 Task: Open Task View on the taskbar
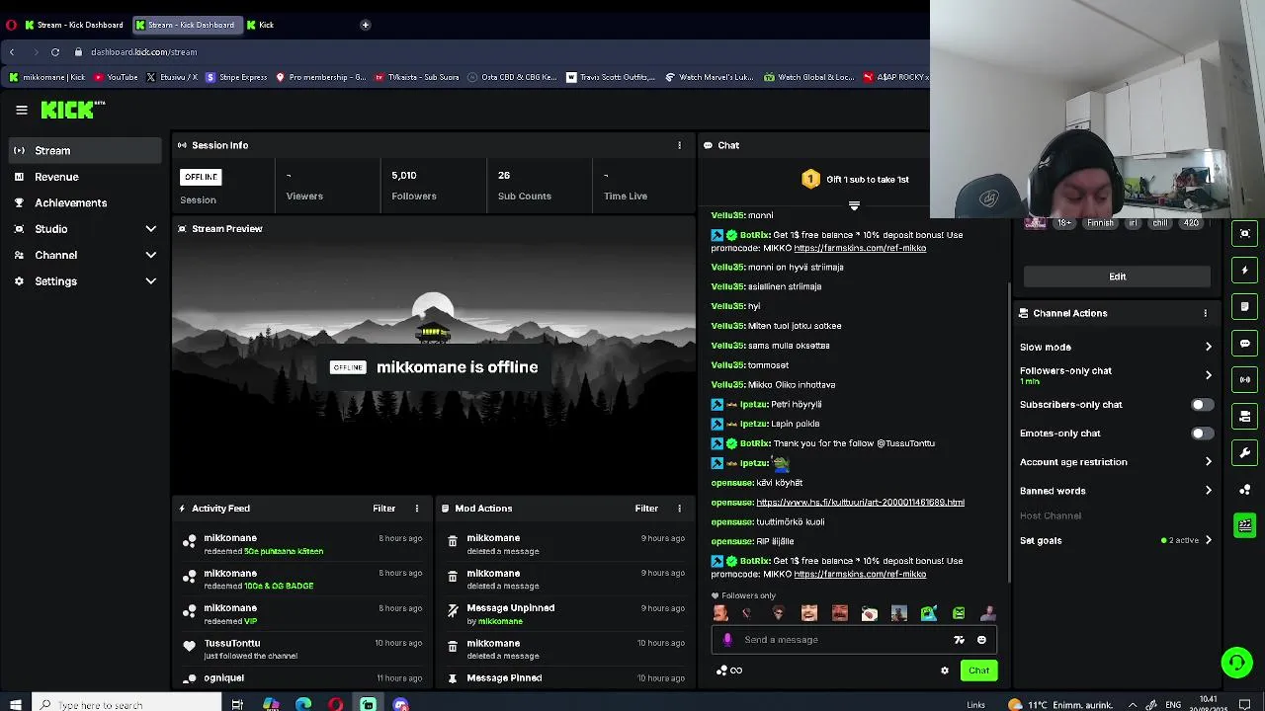[x=237, y=704]
